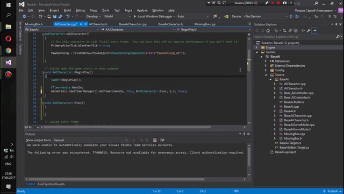Click the split editor plus icon above scrollbar
344x194 pixels.
pos(249,34)
